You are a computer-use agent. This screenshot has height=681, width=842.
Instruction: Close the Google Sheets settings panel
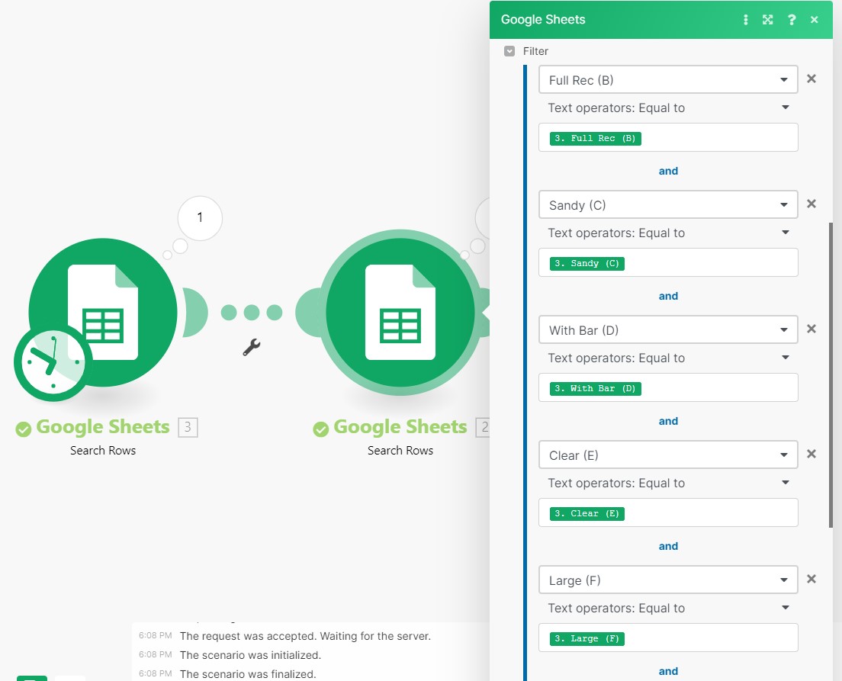coord(814,20)
